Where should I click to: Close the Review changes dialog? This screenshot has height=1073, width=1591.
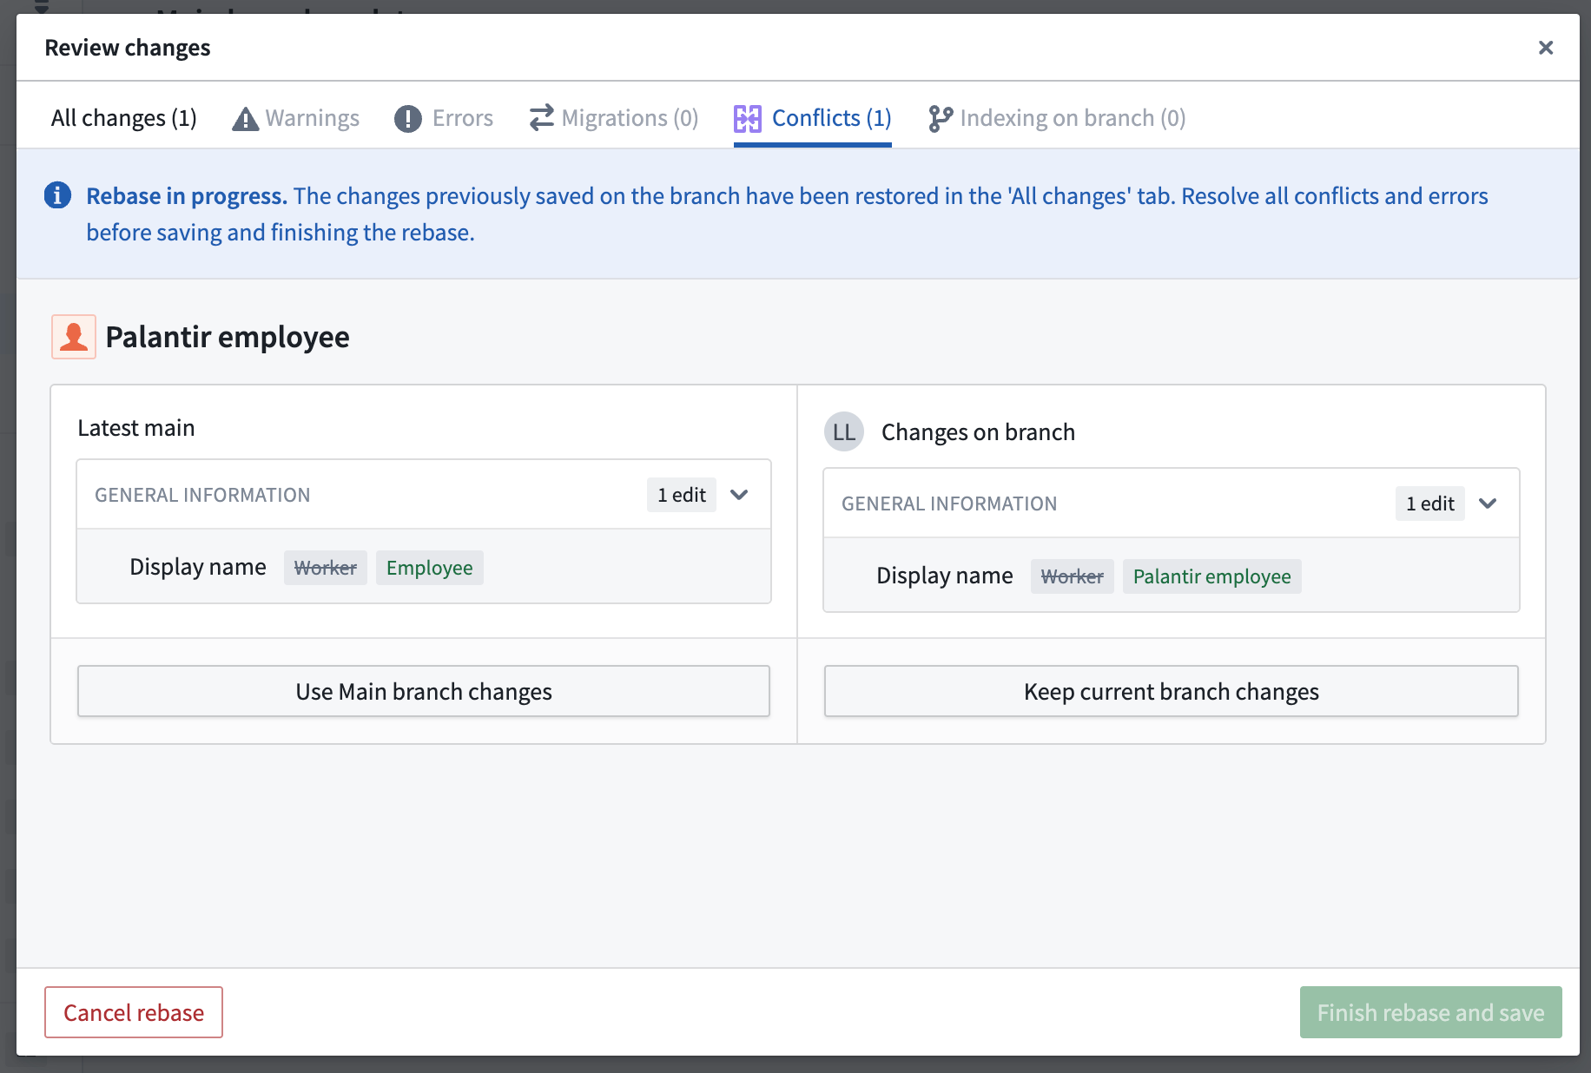[1546, 48]
